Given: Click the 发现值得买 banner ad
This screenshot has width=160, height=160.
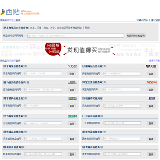Looking at the screenshot, I should point(80,50).
